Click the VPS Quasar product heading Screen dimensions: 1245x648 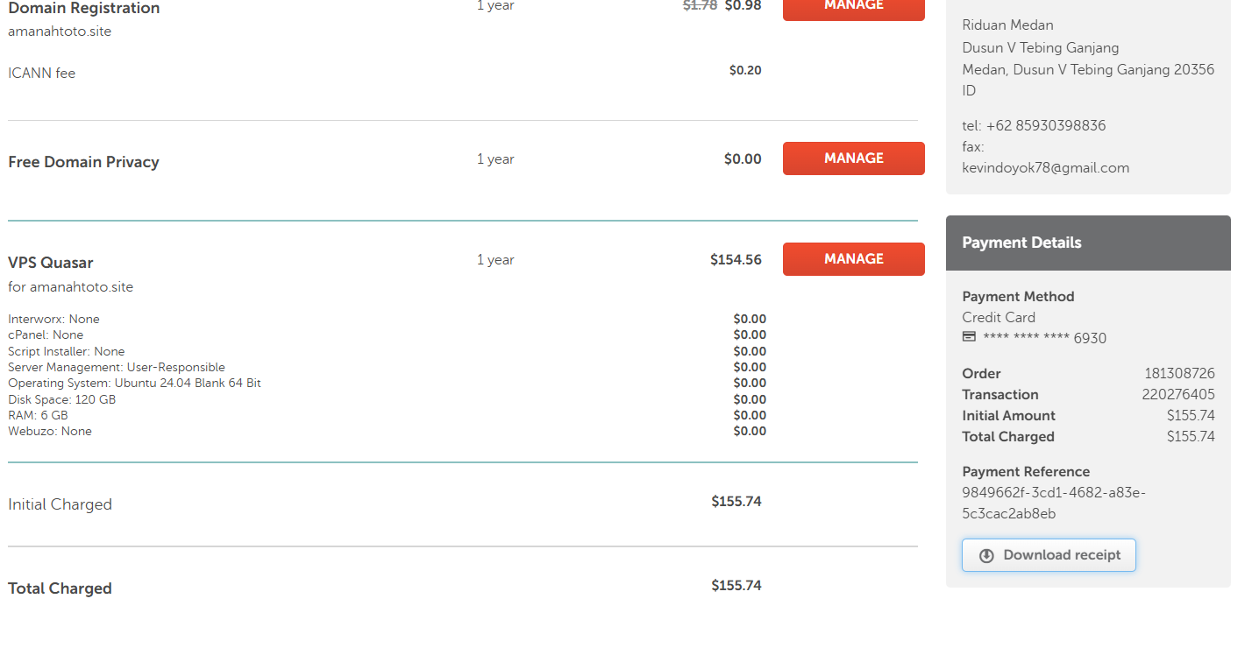click(x=51, y=263)
